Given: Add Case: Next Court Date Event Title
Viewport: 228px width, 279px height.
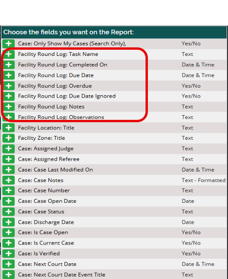Looking at the screenshot, I should click(9, 275).
